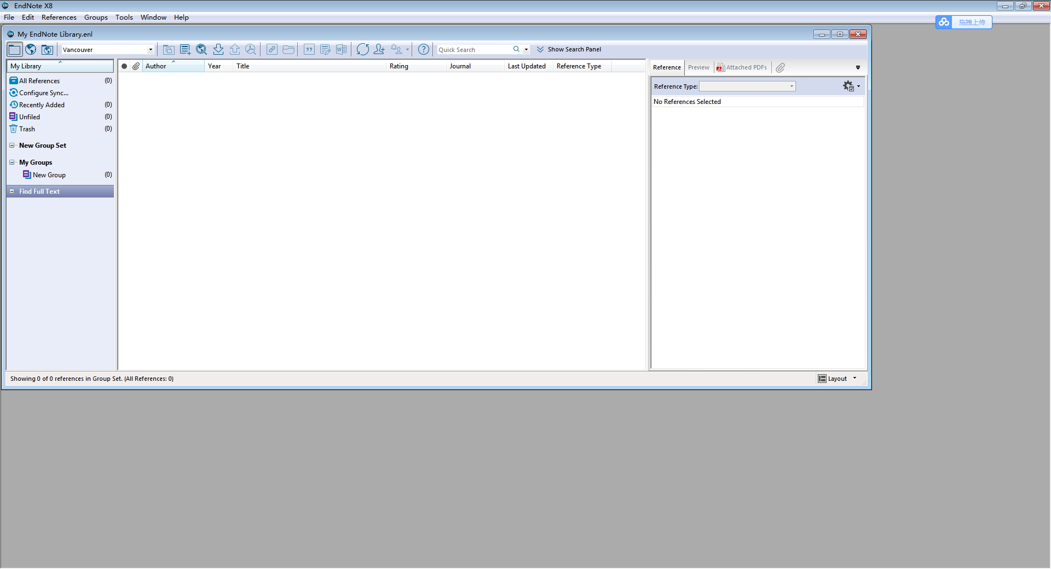The height and width of the screenshot is (569, 1051).
Task: Sort by Rating column header
Action: click(x=417, y=66)
